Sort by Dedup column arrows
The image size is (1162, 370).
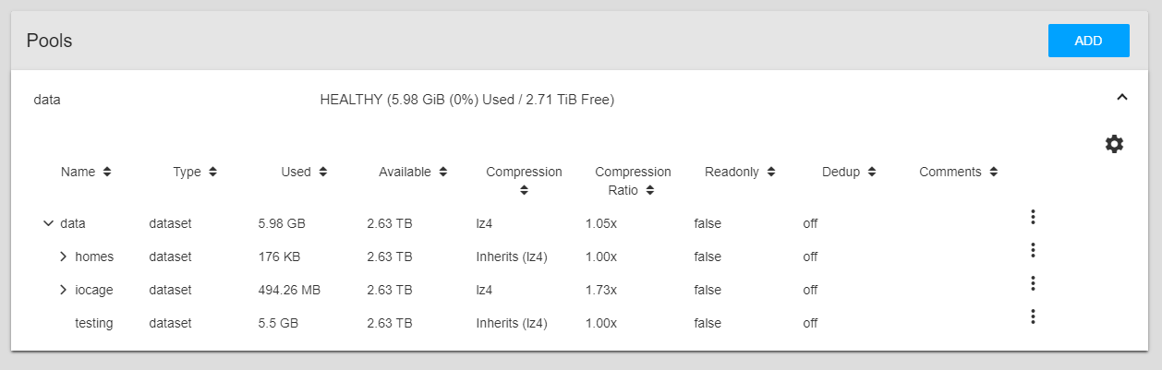click(871, 172)
